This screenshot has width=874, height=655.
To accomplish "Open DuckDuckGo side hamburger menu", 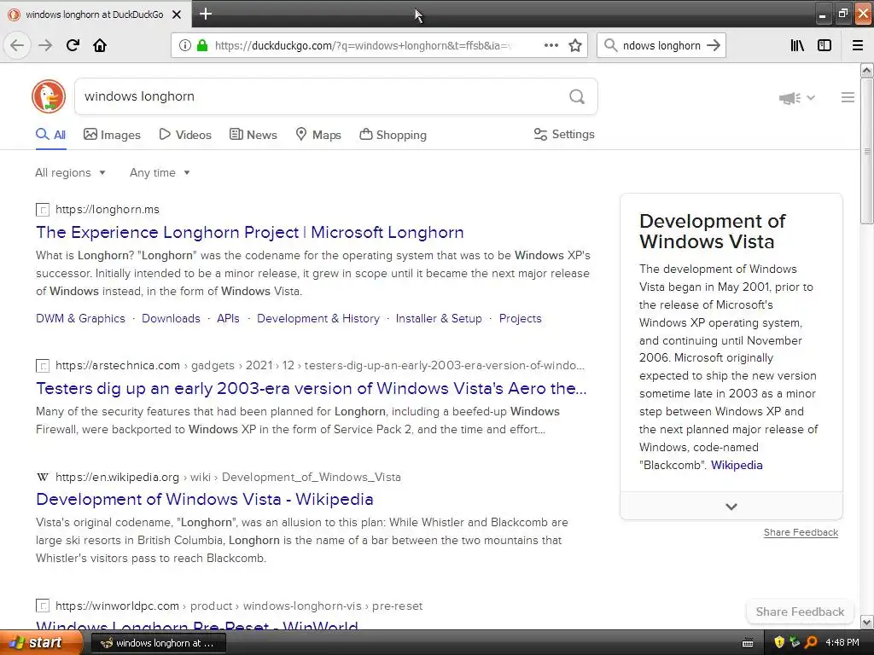I will [x=848, y=97].
